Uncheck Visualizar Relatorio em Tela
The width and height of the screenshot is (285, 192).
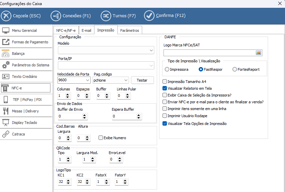click(165, 88)
